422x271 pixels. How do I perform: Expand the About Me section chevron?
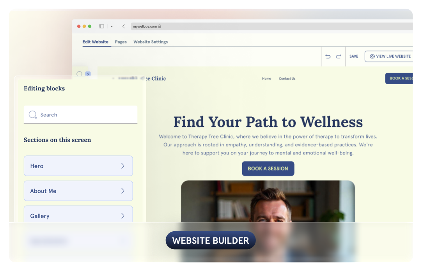[123, 191]
